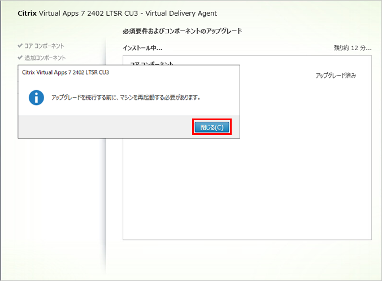
Task: Click the blank white area right of the dialog message
Action: 223,97
